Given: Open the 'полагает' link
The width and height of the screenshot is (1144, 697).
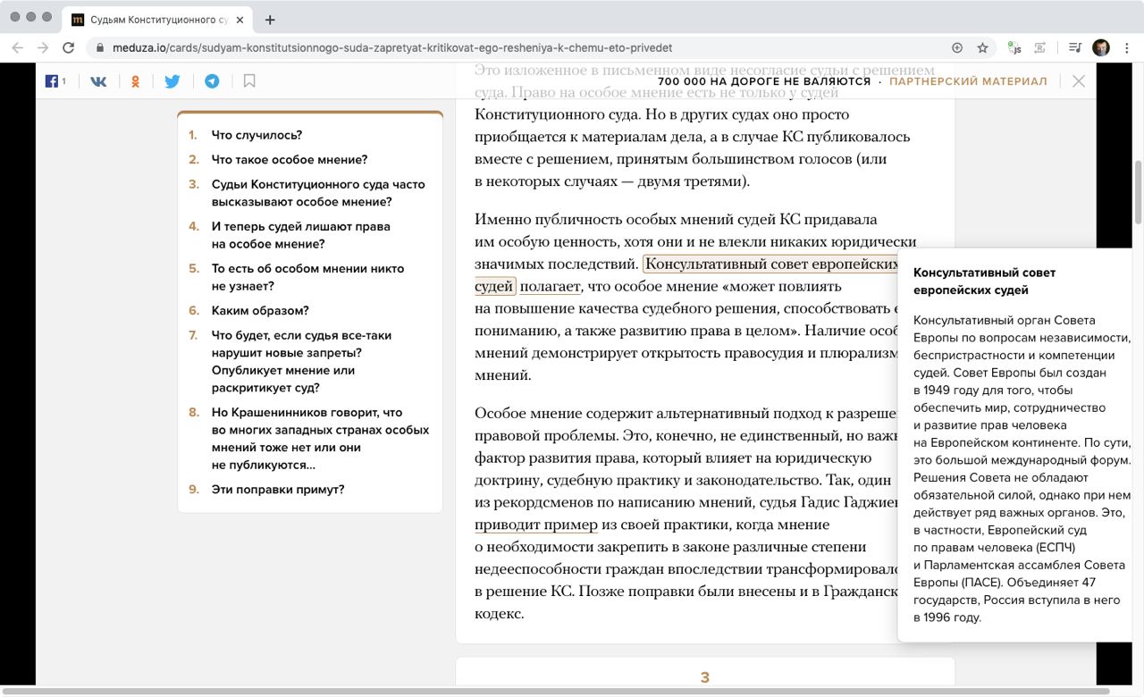Looking at the screenshot, I should pos(550,287).
